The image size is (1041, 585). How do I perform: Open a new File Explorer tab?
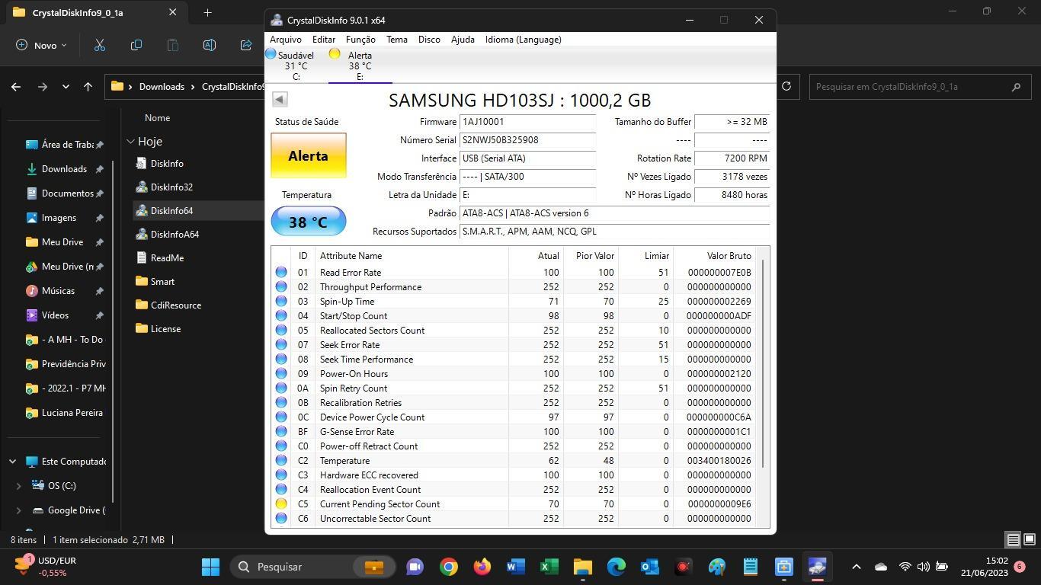click(207, 12)
